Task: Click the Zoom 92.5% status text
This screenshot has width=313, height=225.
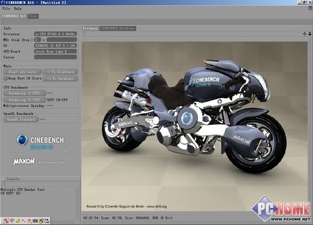Action: coord(112,218)
